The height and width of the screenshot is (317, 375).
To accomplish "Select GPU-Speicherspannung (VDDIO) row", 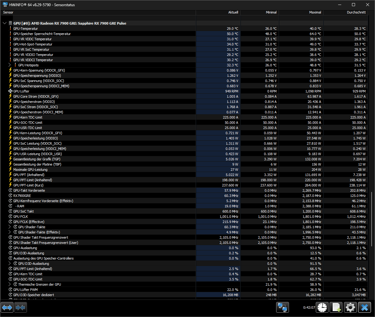I will tap(184, 76).
